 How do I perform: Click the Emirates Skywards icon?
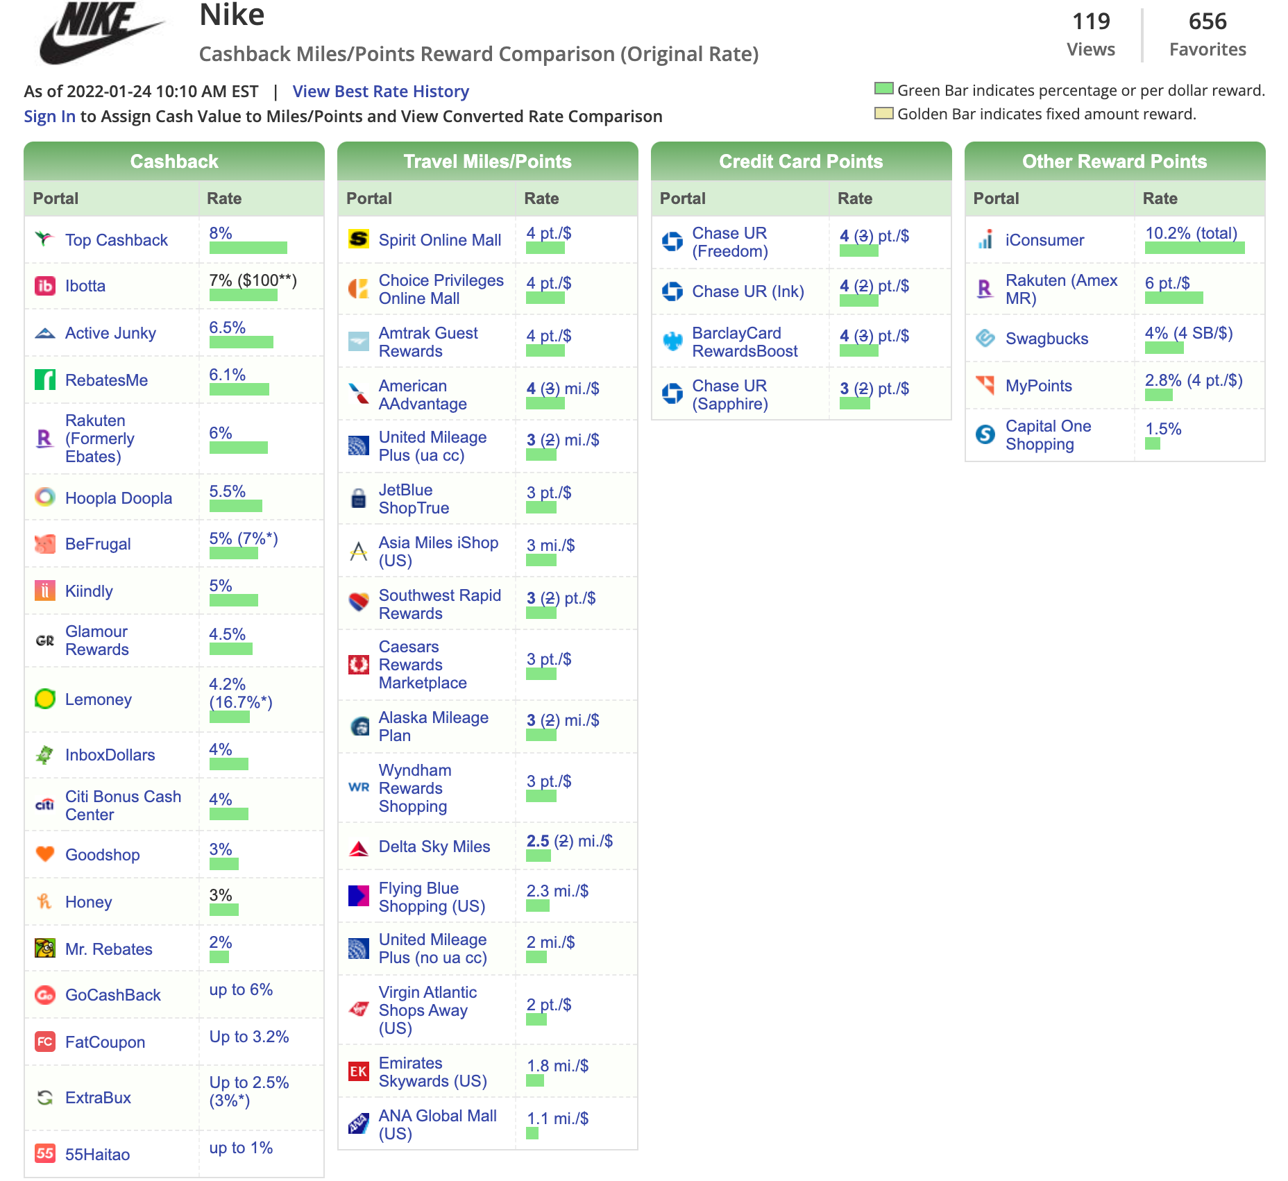[358, 1071]
